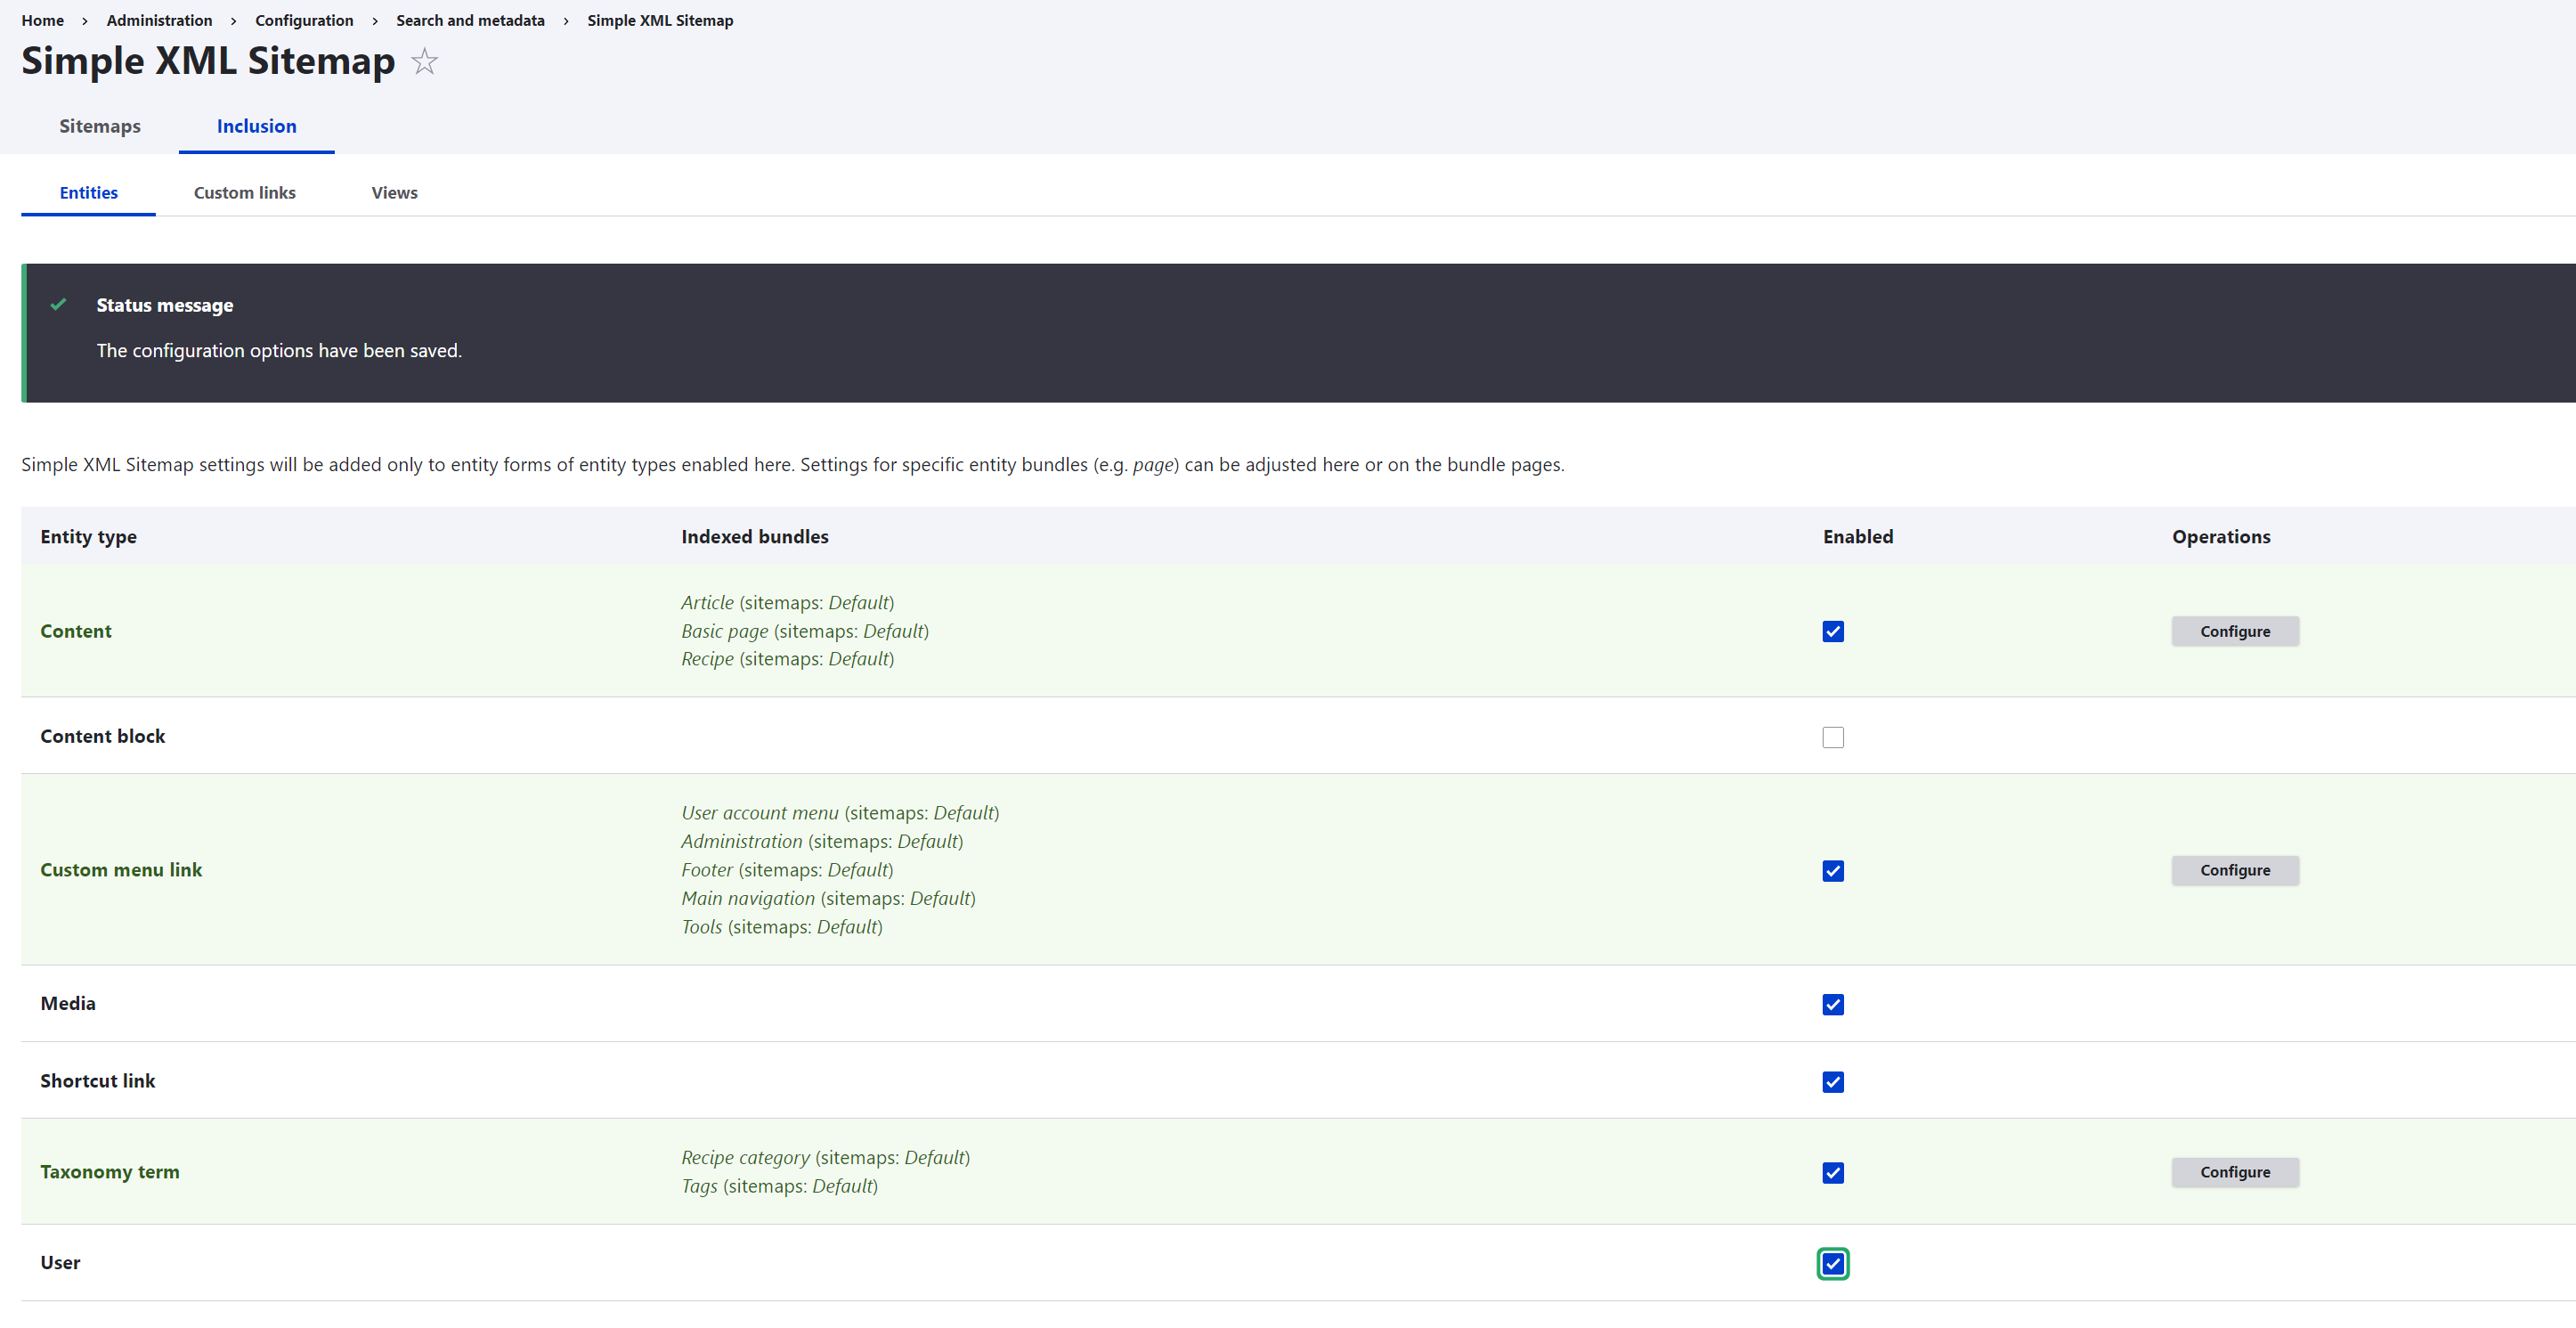The height and width of the screenshot is (1328, 2576).
Task: Open the Administration breadcrumb link
Action: [159, 20]
